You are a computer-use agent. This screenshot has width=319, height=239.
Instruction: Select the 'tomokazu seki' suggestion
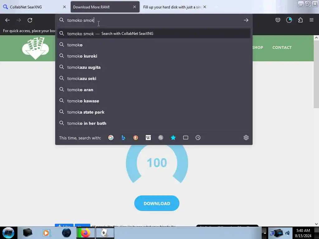(154, 78)
